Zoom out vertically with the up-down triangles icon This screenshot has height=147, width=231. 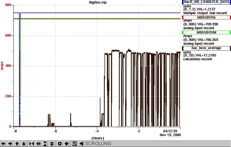click(52, 144)
